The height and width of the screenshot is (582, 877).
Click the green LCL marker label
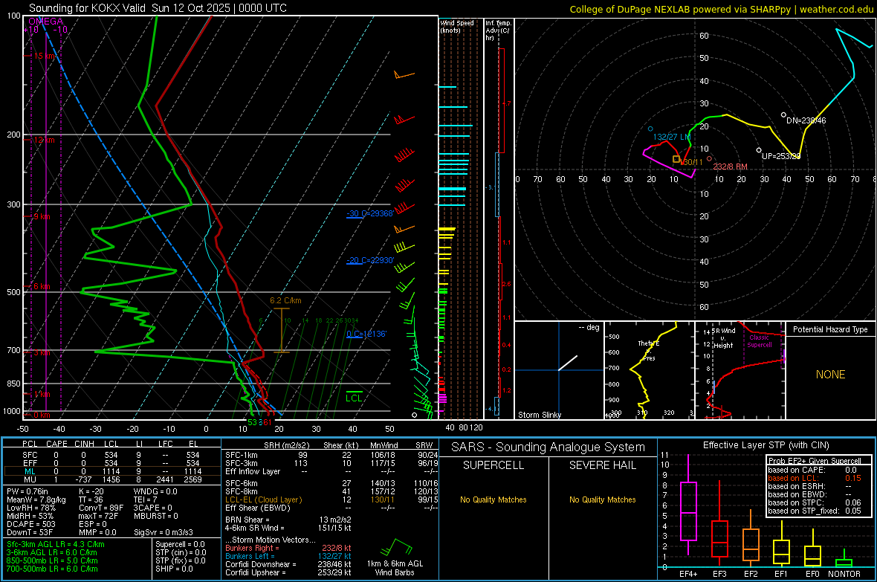click(x=354, y=398)
